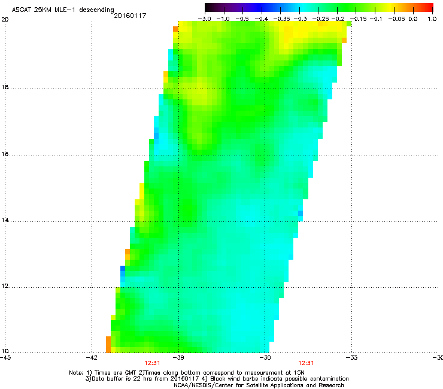Click the colorbar label -0.35
This screenshot has width=443, height=389.
(282, 19)
